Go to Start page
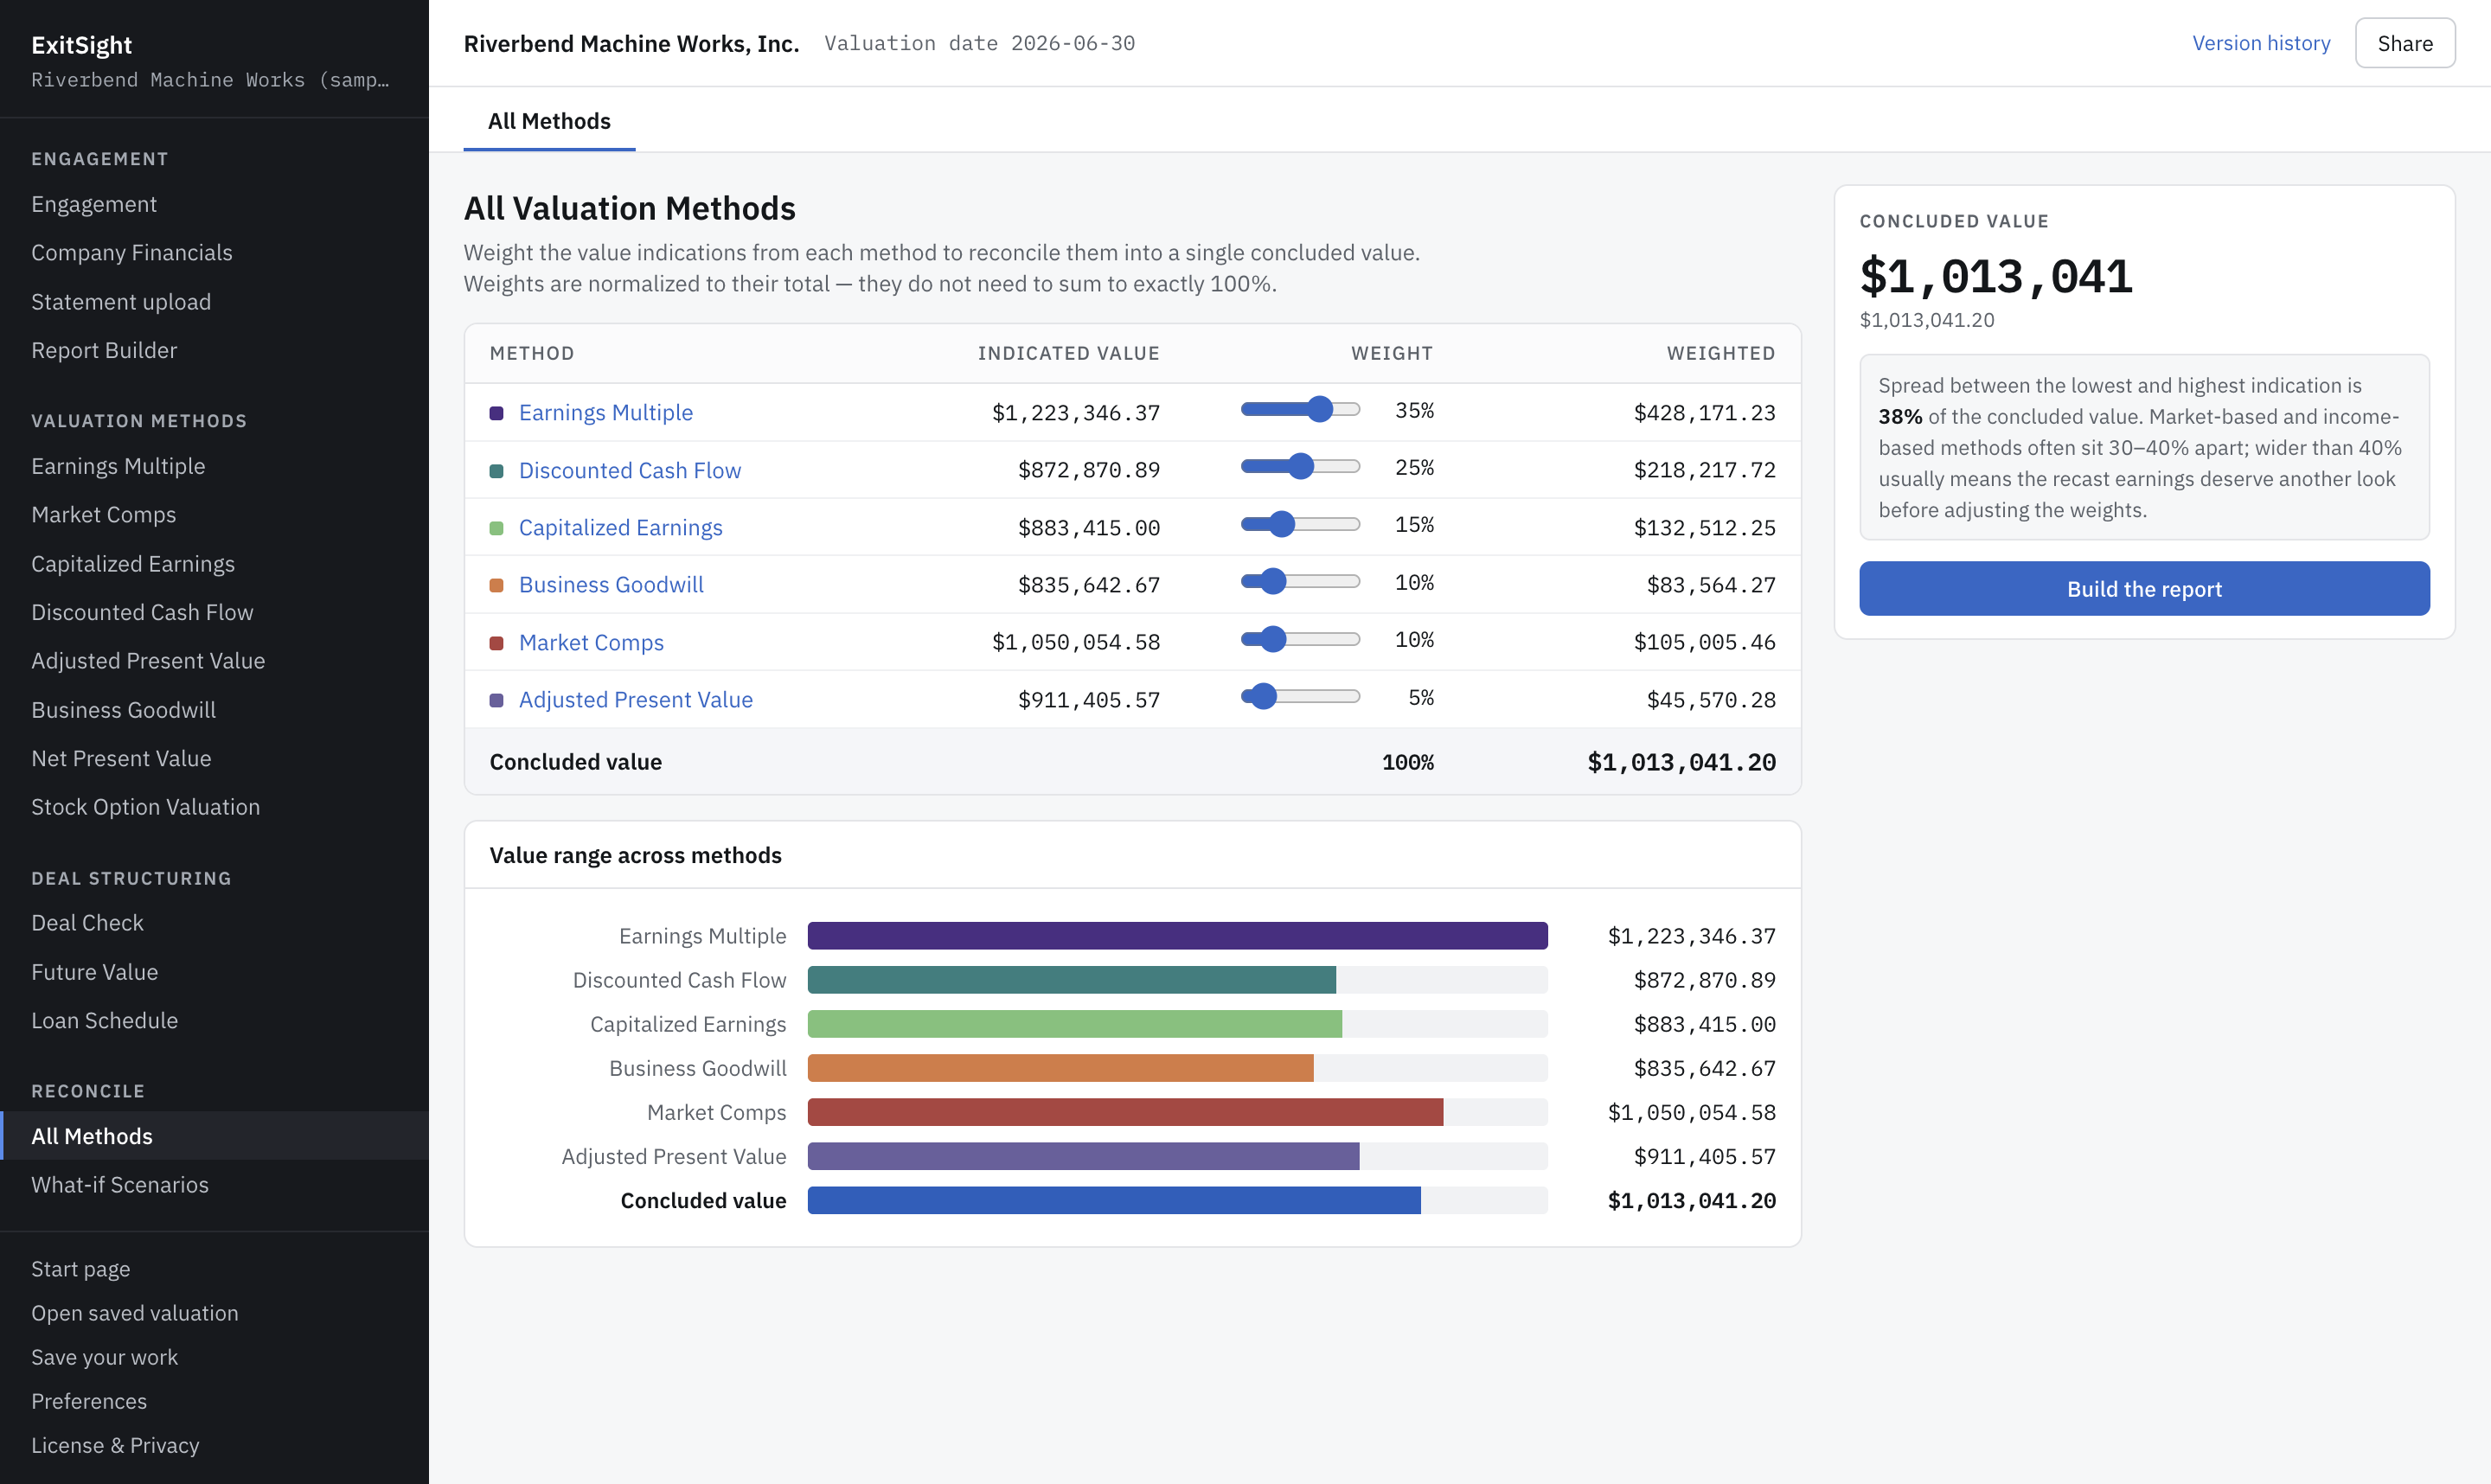Screen dimensions: 2491x1484 click(x=214, y=1269)
